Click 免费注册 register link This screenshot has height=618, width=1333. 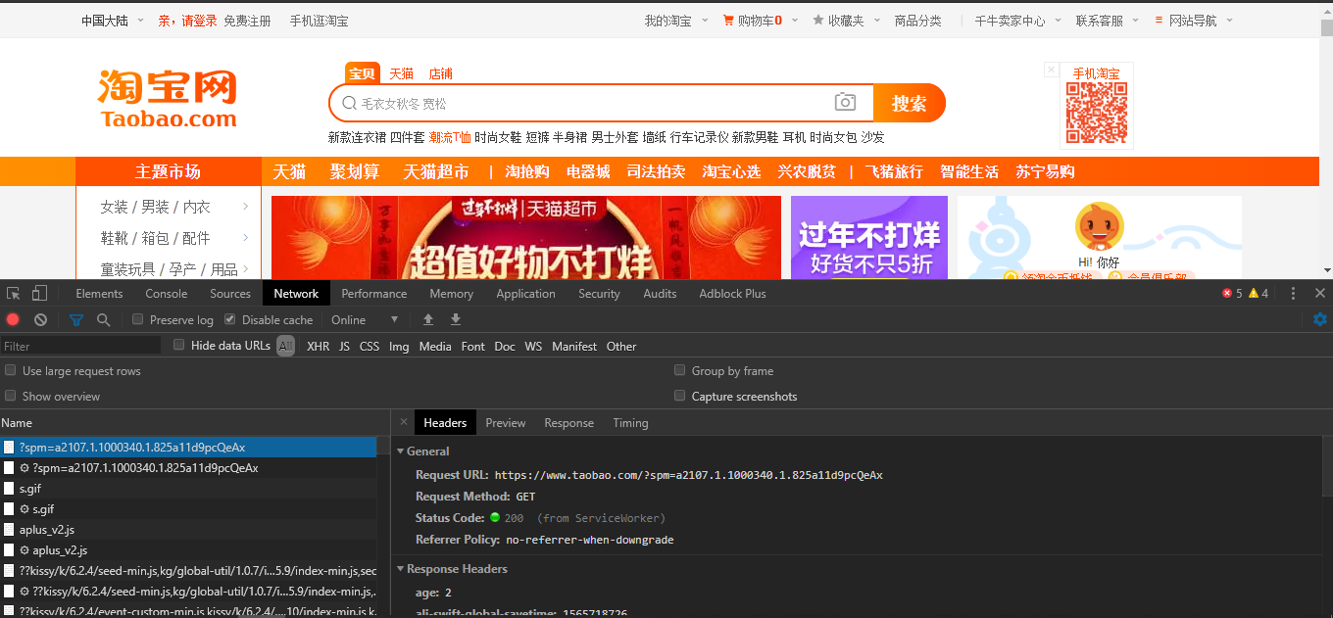pyautogui.click(x=247, y=20)
